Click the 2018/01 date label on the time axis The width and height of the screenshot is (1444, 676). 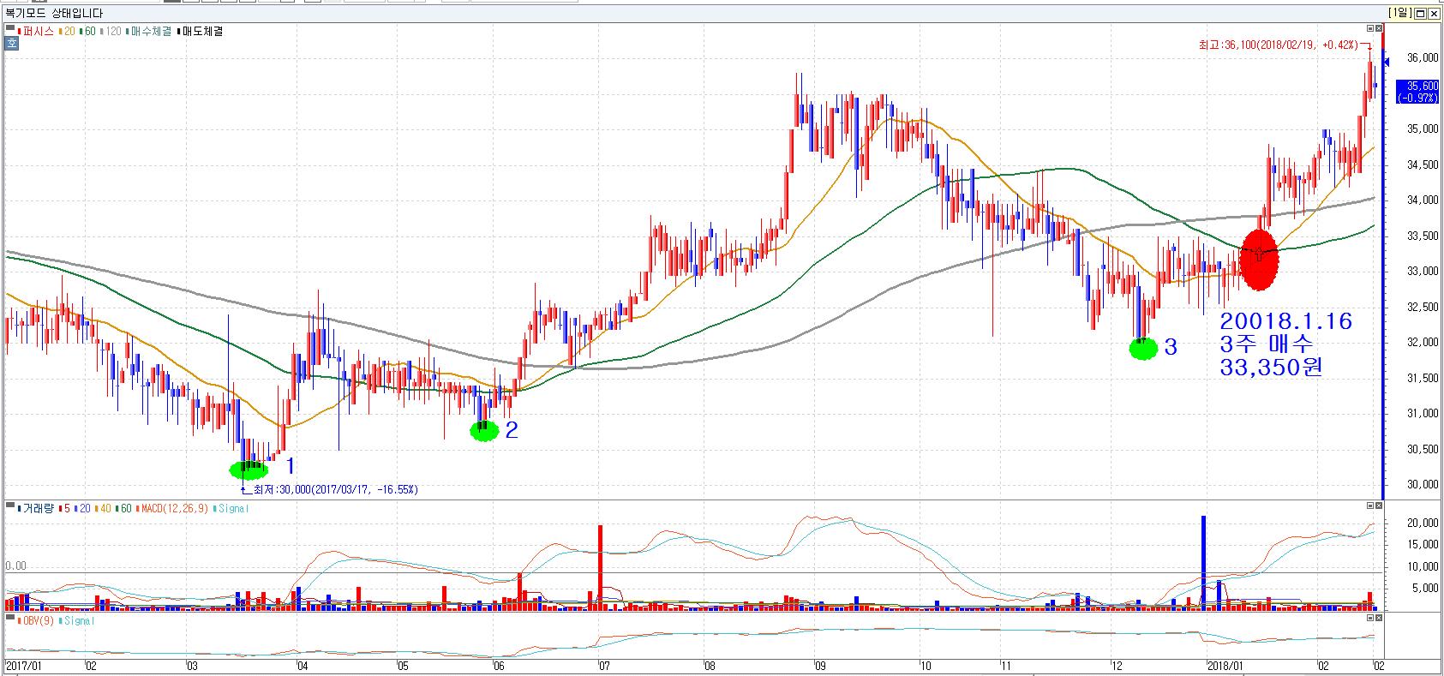coord(1225,666)
